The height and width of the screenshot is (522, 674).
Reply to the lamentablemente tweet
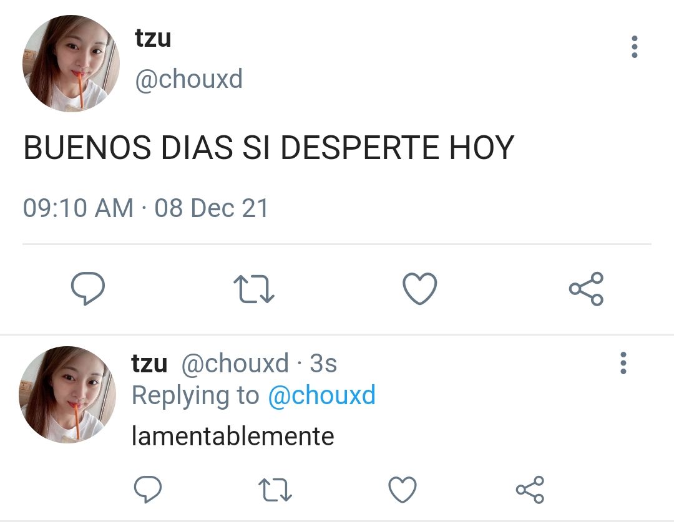[148, 490]
